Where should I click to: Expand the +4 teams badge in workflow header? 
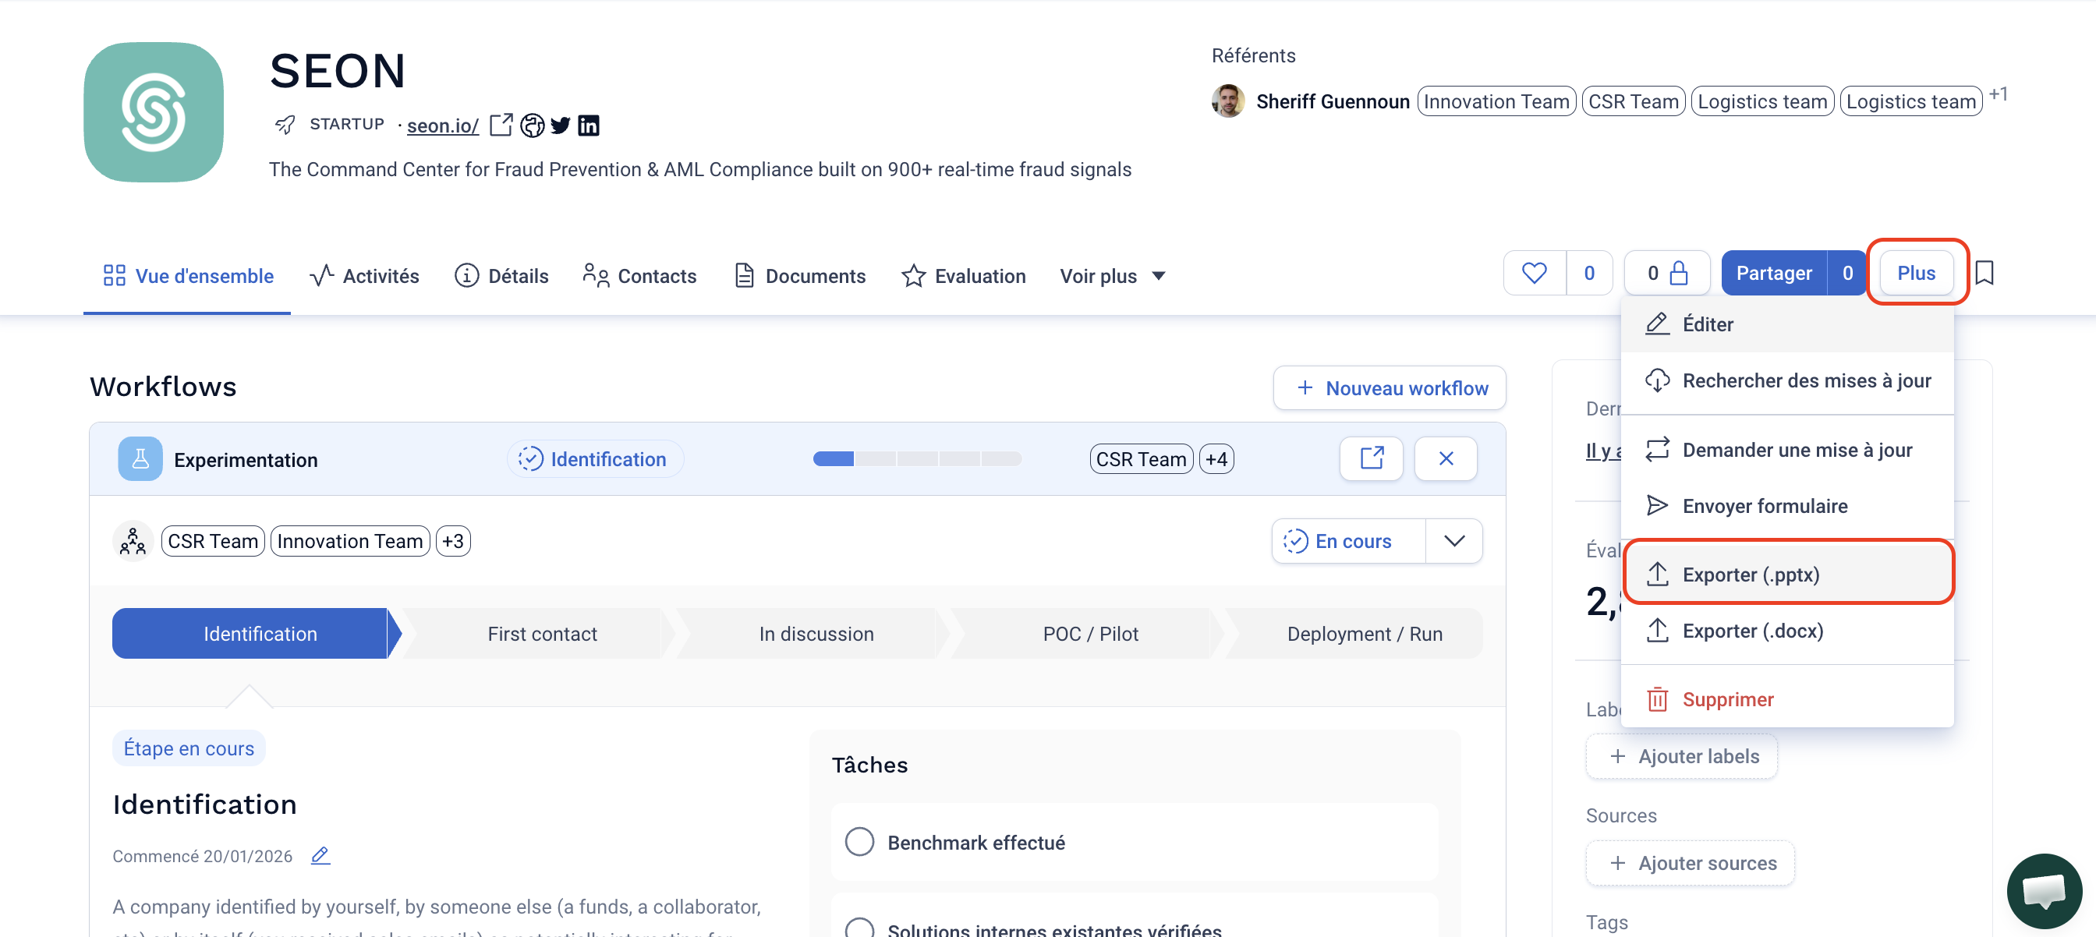[1216, 460]
